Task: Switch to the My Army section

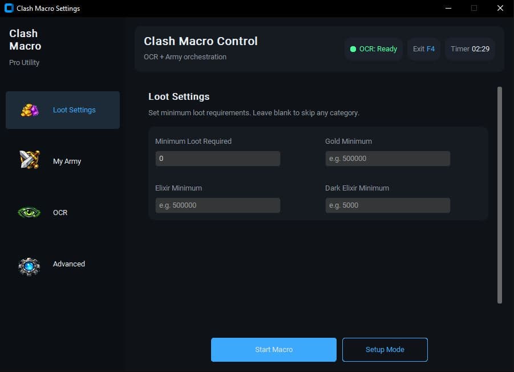Action: click(67, 161)
